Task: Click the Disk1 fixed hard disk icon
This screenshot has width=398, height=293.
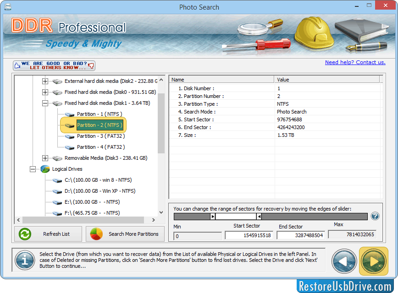Action: click(x=57, y=103)
